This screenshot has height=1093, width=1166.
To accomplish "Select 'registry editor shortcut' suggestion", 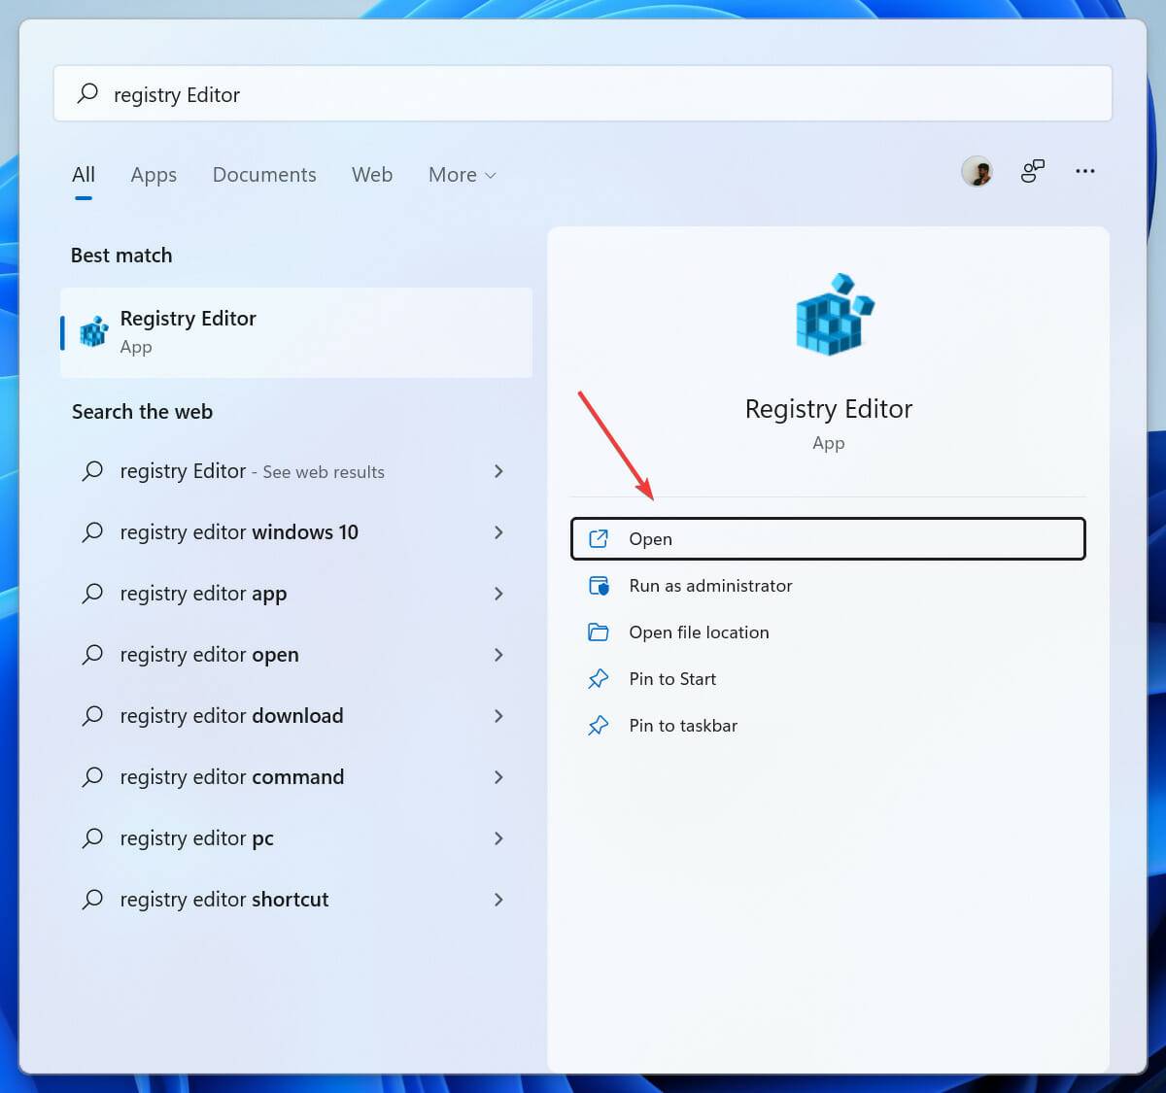I will coord(296,900).
